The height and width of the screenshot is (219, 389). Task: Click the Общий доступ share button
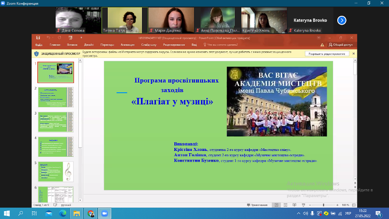(340, 45)
